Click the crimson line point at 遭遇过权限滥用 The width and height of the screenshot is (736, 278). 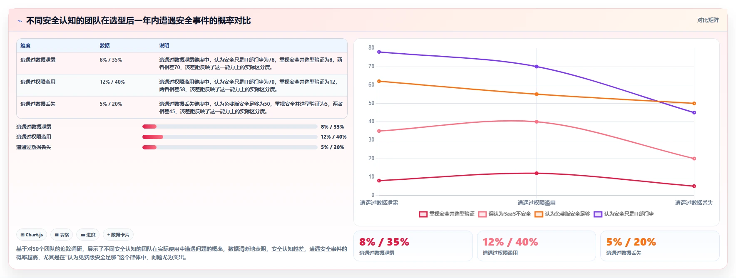[x=537, y=173]
